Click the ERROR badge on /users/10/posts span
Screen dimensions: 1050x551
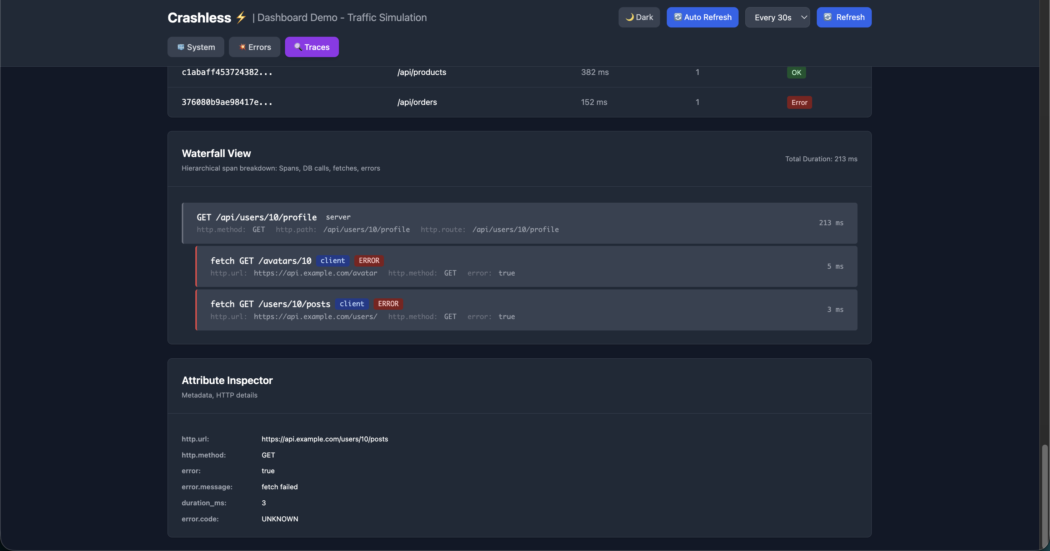(x=388, y=304)
